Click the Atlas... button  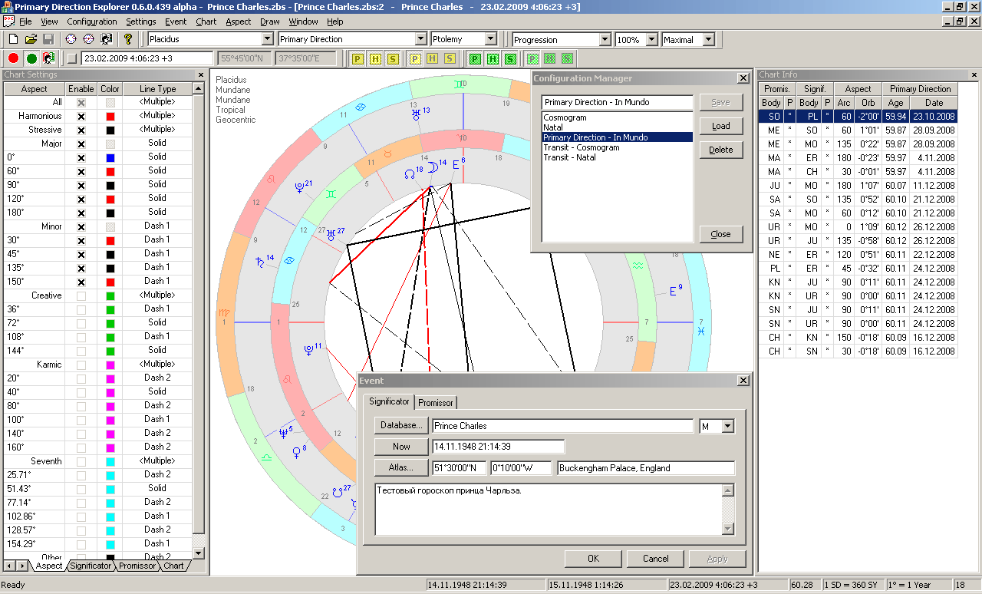coord(401,467)
